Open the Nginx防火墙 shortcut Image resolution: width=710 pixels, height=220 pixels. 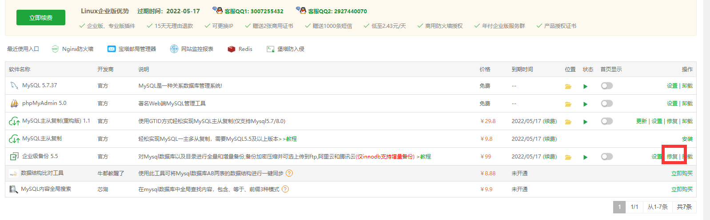(72, 49)
